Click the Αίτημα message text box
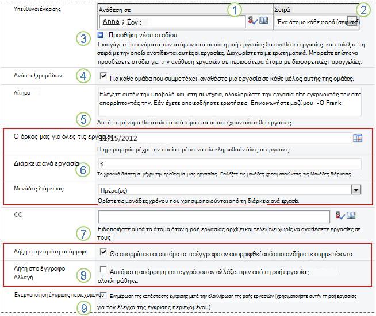The image size is (376, 316). (x=230, y=103)
